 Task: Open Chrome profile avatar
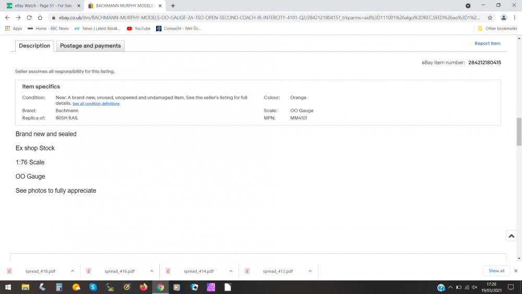point(504,17)
